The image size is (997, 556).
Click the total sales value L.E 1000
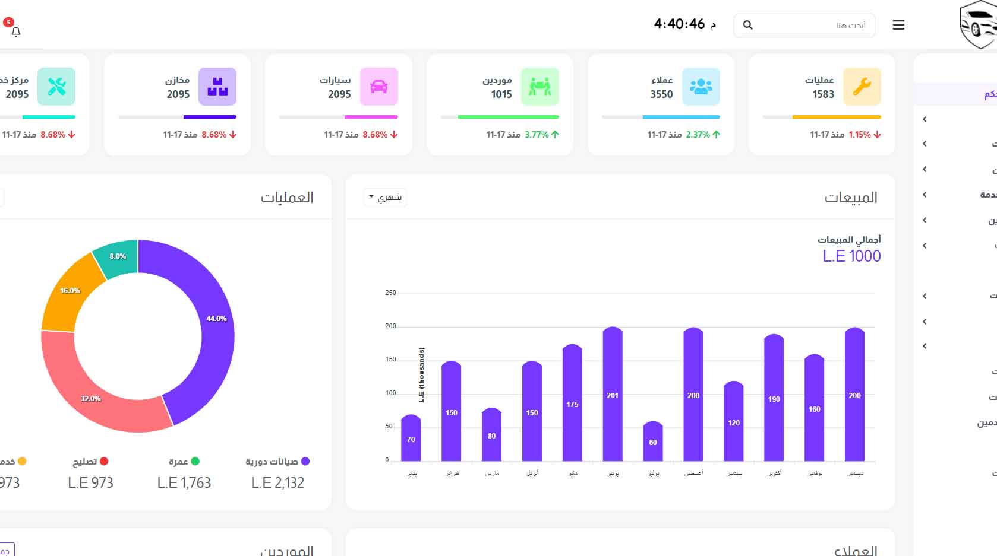(x=852, y=256)
